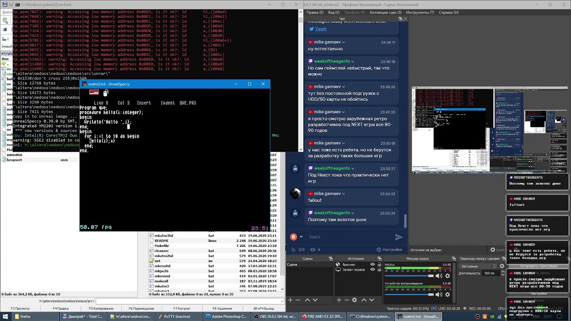This screenshot has width=571, height=321.
Task: Move scene down arrow in Сцены panel
Action: (315, 300)
